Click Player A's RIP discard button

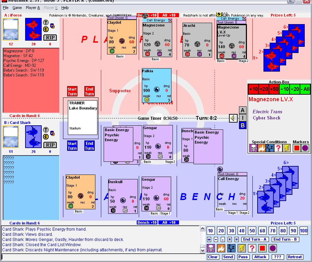coord(50,38)
